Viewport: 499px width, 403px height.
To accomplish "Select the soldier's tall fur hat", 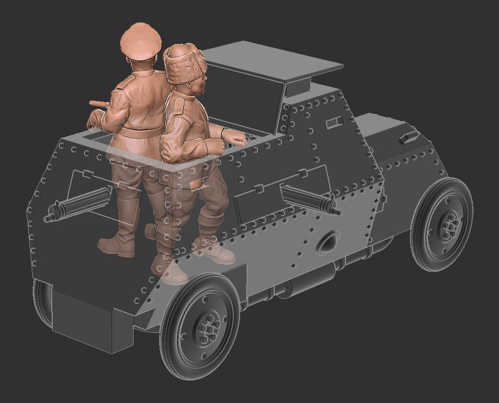I will point(185,62).
